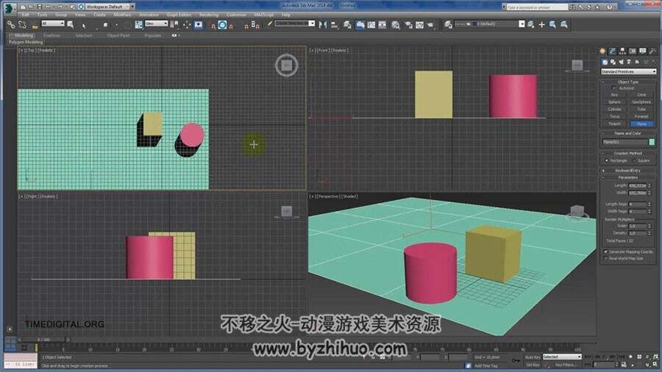662x372 pixels.
Task: Select the Square creation method
Action: [x=633, y=161]
